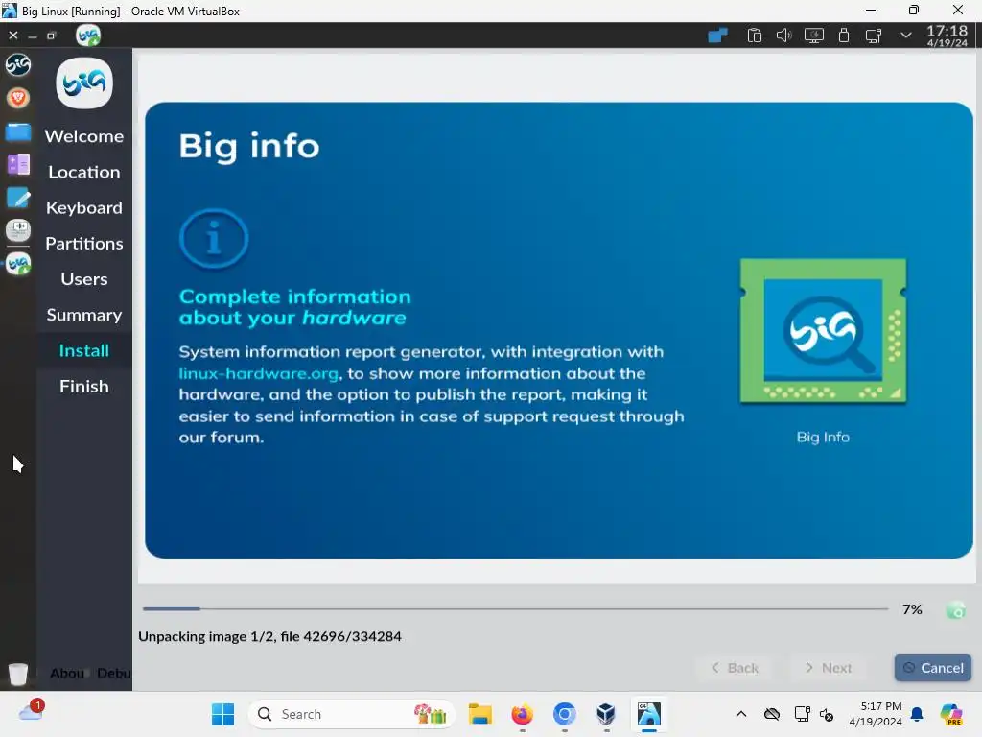Open the clipboard tray icon
The width and height of the screenshot is (982, 737).
(755, 36)
